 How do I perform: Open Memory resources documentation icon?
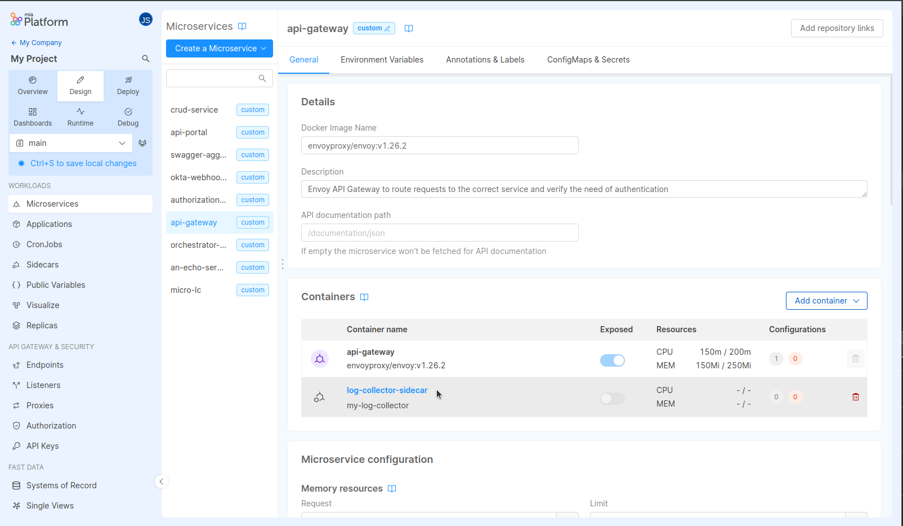point(392,489)
